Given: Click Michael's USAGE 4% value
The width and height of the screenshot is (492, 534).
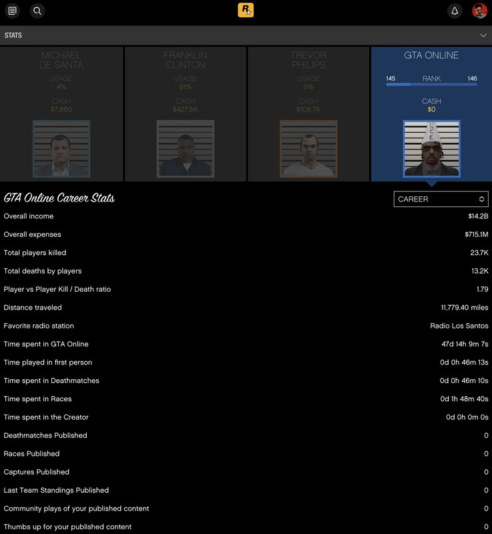Looking at the screenshot, I should [61, 87].
